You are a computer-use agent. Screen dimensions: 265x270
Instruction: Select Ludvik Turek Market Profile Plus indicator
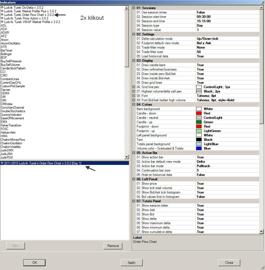[x=29, y=11]
